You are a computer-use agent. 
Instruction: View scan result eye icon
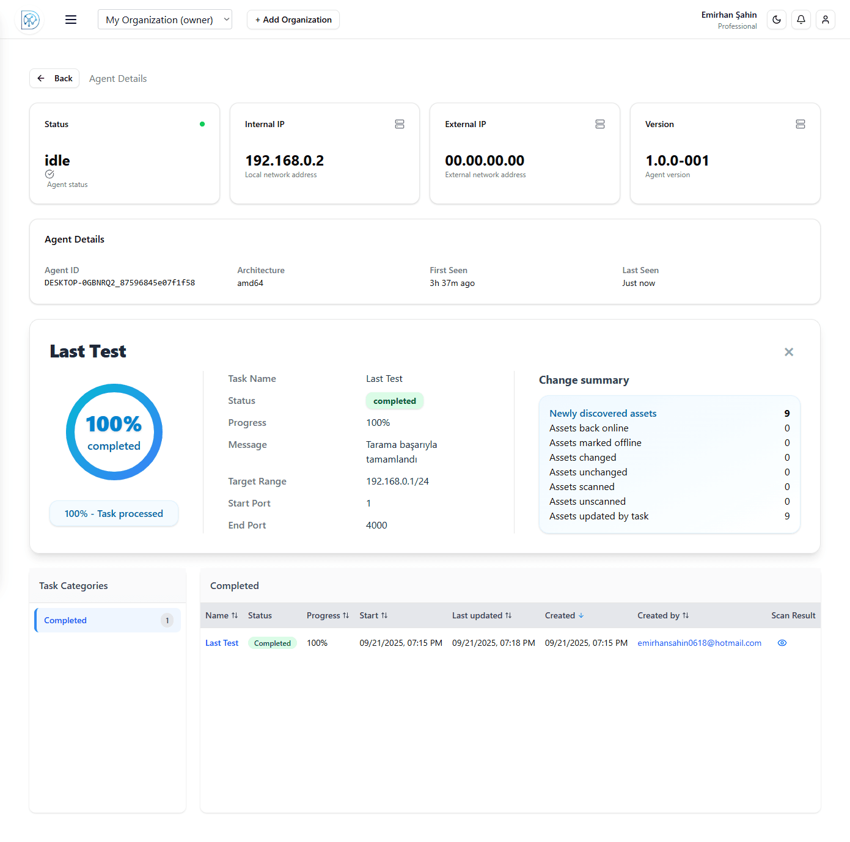(x=782, y=643)
